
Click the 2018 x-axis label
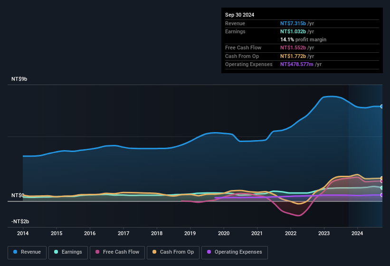tap(157, 233)
